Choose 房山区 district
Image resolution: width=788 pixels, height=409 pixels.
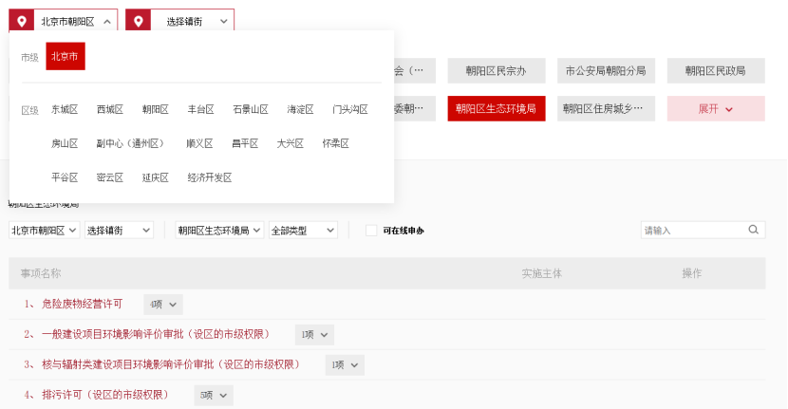pos(65,143)
